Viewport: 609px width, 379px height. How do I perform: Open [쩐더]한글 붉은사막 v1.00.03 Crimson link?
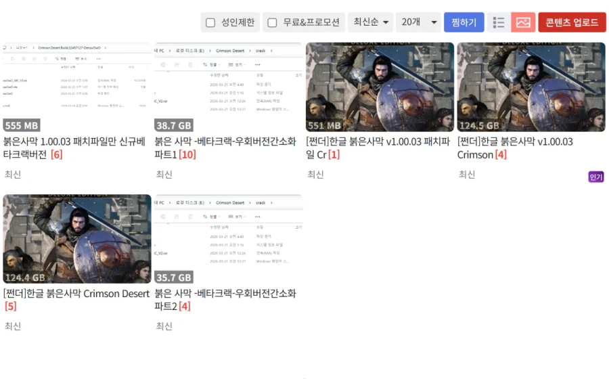pos(515,148)
